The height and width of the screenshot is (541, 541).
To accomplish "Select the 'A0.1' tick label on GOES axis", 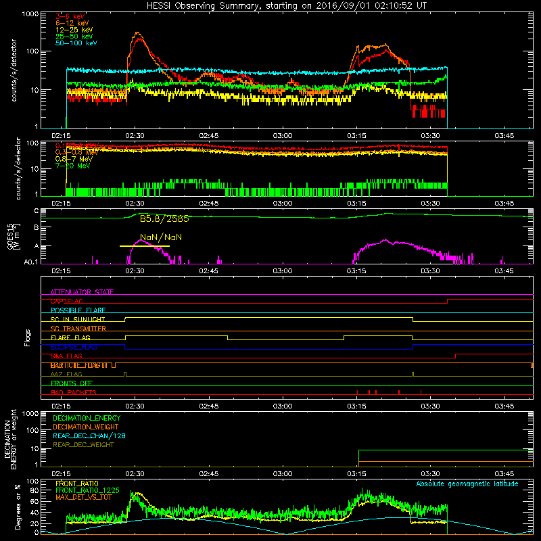I will (x=30, y=262).
